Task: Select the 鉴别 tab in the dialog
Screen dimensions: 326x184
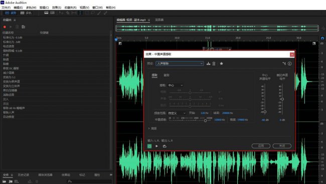Action: pos(167,75)
